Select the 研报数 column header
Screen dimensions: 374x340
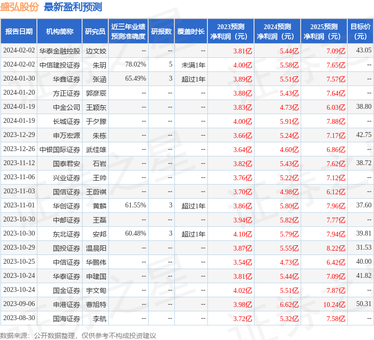pyautogui.click(x=161, y=31)
